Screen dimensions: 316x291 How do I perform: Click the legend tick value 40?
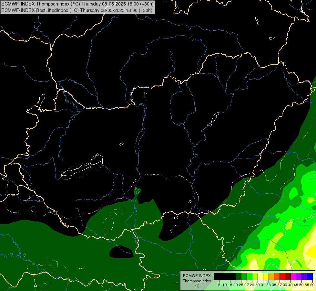(x=291, y=285)
